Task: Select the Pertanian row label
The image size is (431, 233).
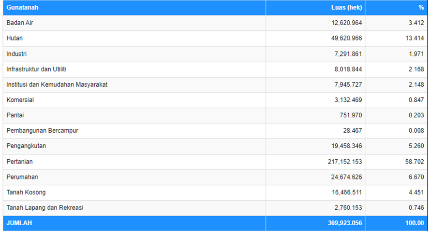Action: tap(19, 162)
